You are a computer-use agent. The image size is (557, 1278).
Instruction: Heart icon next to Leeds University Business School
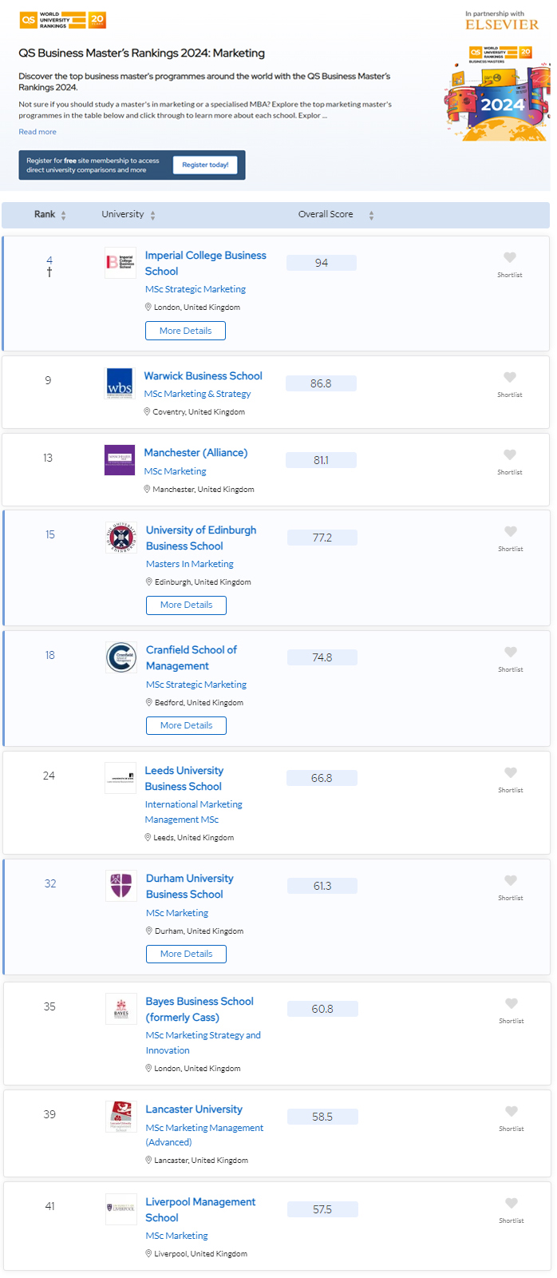tap(511, 772)
